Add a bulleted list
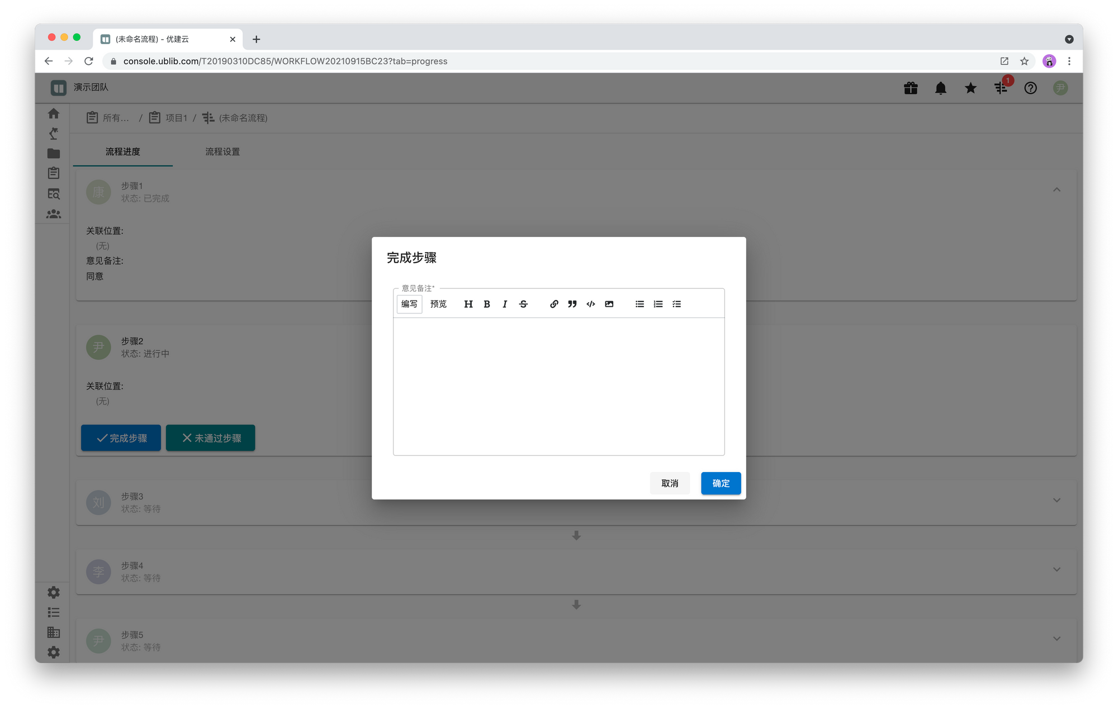Screen dimensions: 1118x709 tap(640, 304)
